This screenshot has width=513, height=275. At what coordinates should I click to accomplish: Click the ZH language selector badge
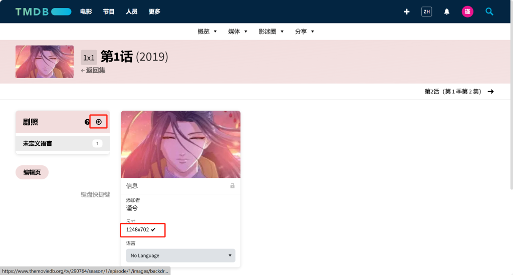427,12
